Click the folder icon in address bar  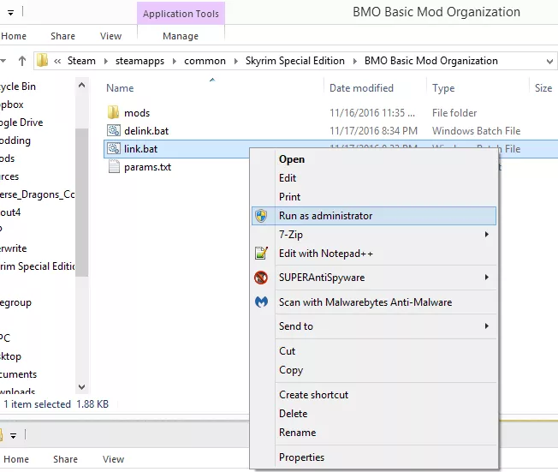click(x=42, y=61)
